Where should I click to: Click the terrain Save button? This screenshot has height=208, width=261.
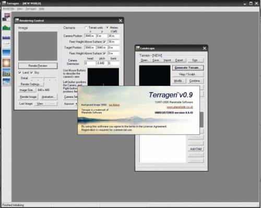(x=156, y=60)
